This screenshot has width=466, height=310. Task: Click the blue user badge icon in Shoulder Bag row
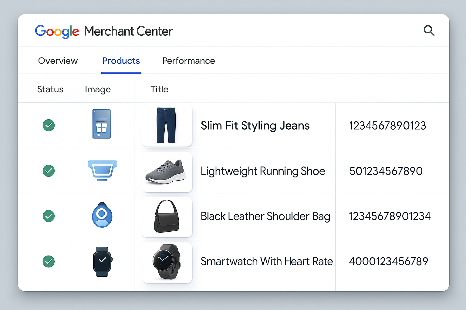point(102,215)
